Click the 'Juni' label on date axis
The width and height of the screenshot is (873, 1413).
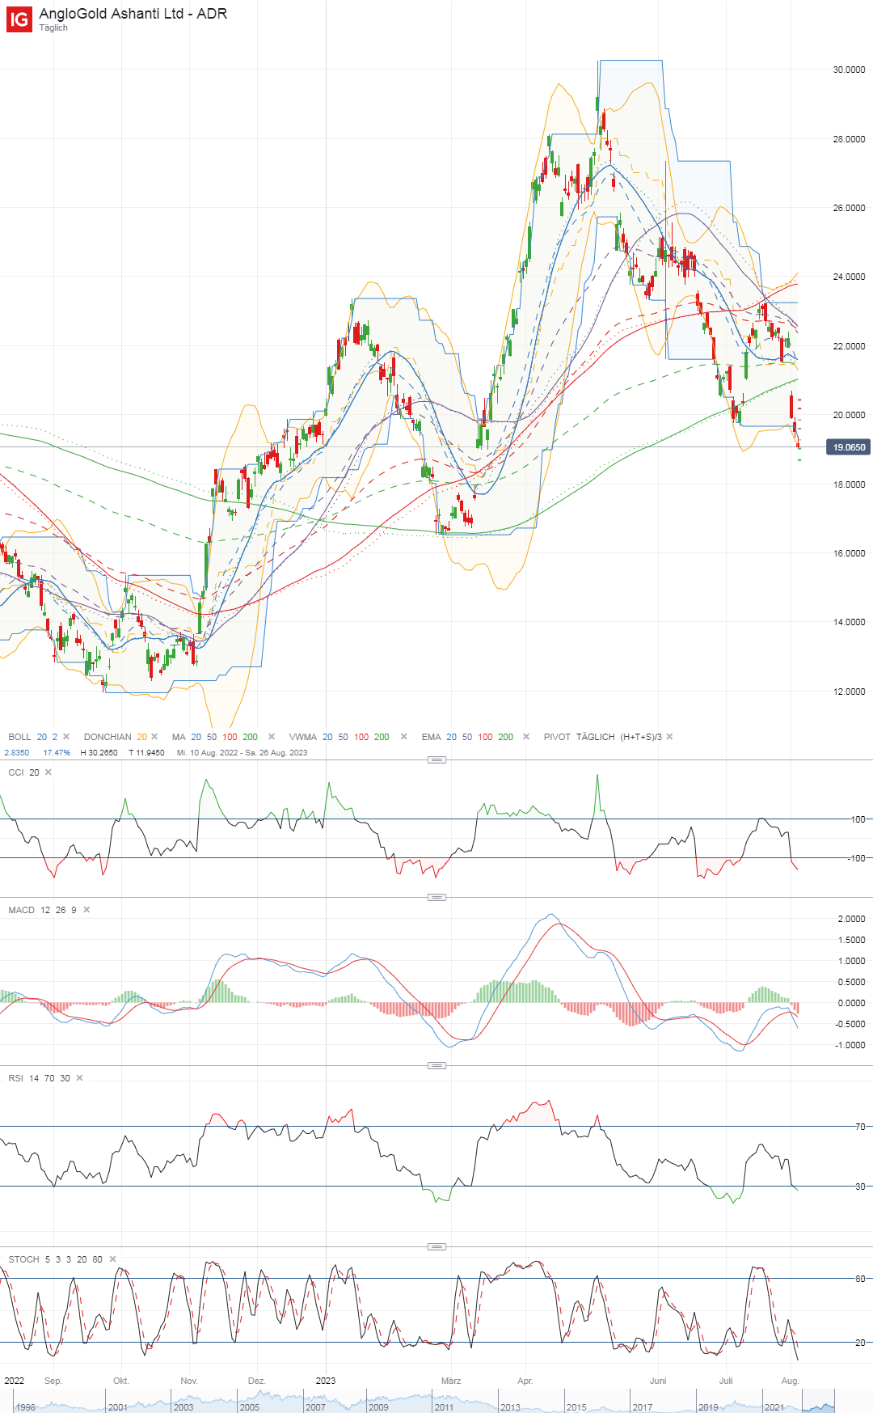click(x=658, y=1381)
